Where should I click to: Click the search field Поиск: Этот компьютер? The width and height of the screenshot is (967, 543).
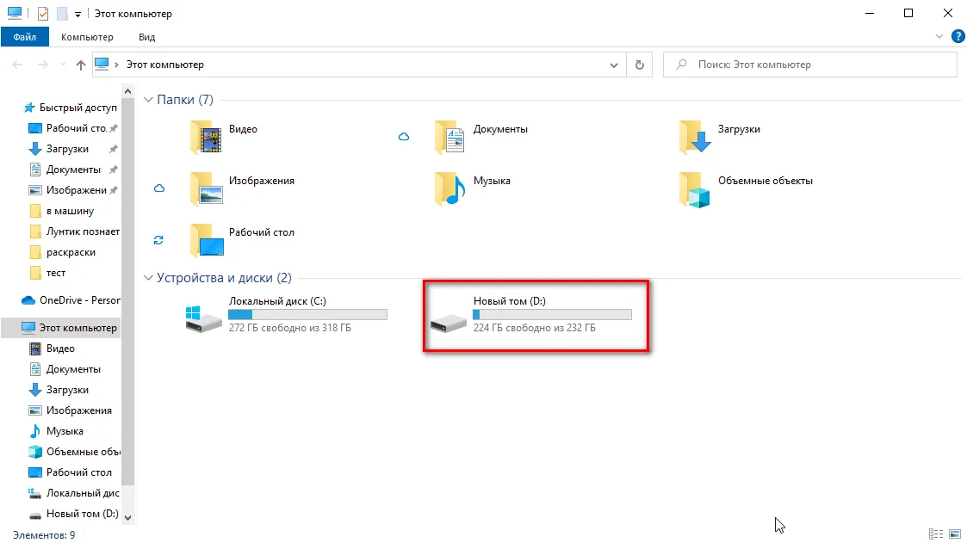pyautogui.click(x=809, y=65)
